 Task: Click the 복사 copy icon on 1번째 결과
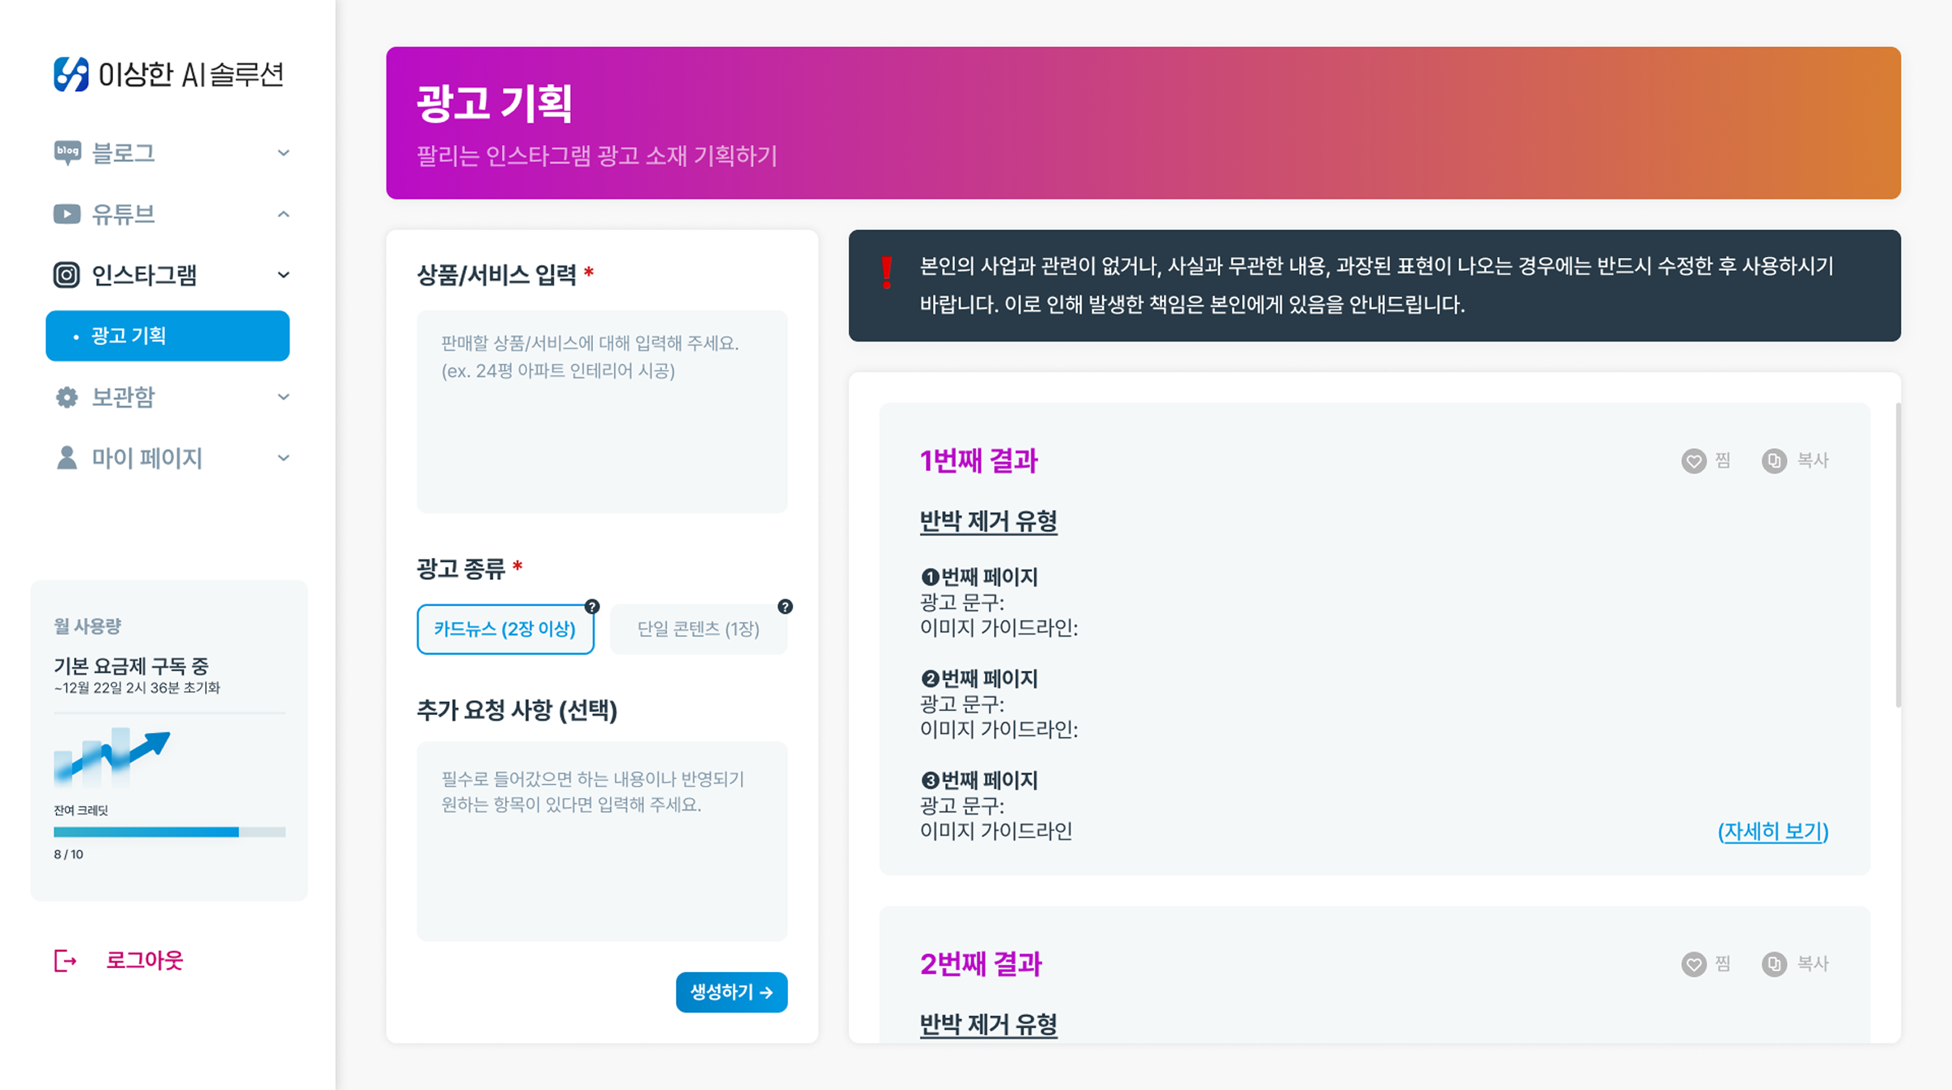(1774, 461)
